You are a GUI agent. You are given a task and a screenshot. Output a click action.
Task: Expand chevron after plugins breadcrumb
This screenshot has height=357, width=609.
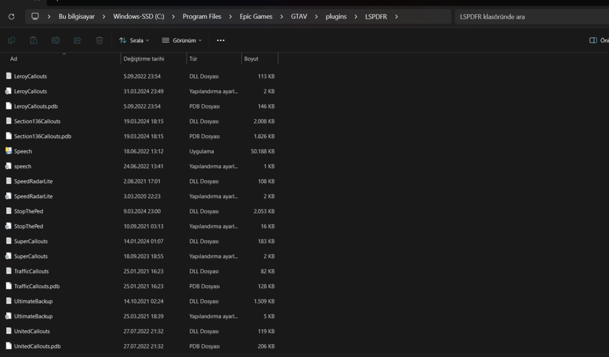(356, 16)
